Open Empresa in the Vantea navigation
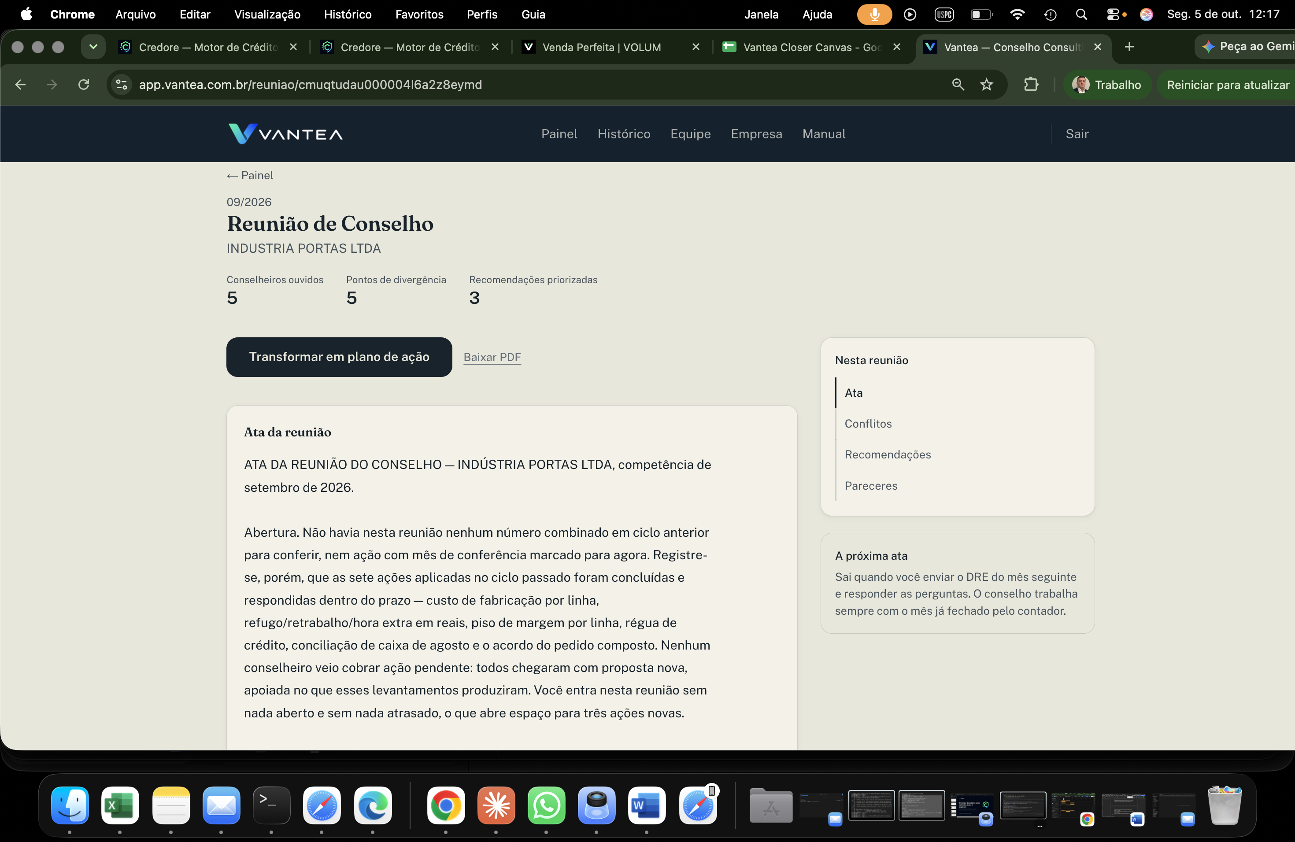Screen dimensions: 1295x842 coord(756,134)
